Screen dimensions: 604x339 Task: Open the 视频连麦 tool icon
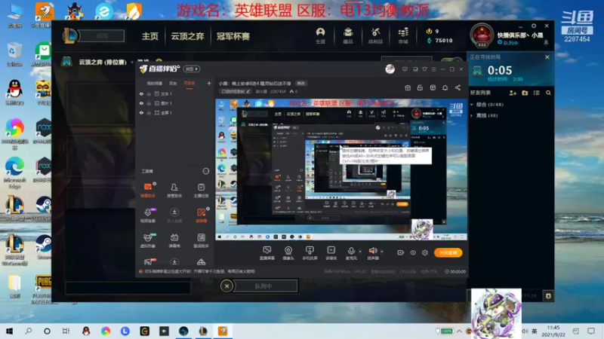coord(148,215)
